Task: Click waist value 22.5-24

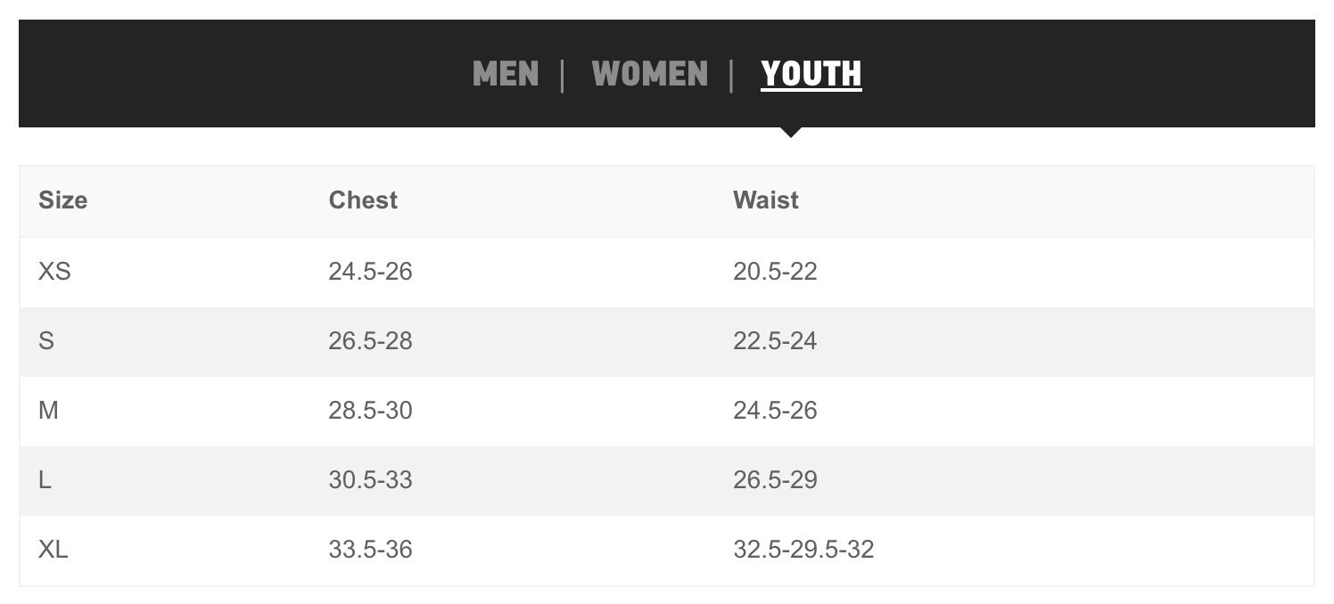Action: (775, 340)
